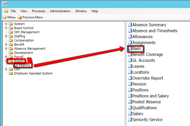Screen dimensions: 190x126
Task: Click the document icon beside Seniority Service
Action: [x=130, y=120]
